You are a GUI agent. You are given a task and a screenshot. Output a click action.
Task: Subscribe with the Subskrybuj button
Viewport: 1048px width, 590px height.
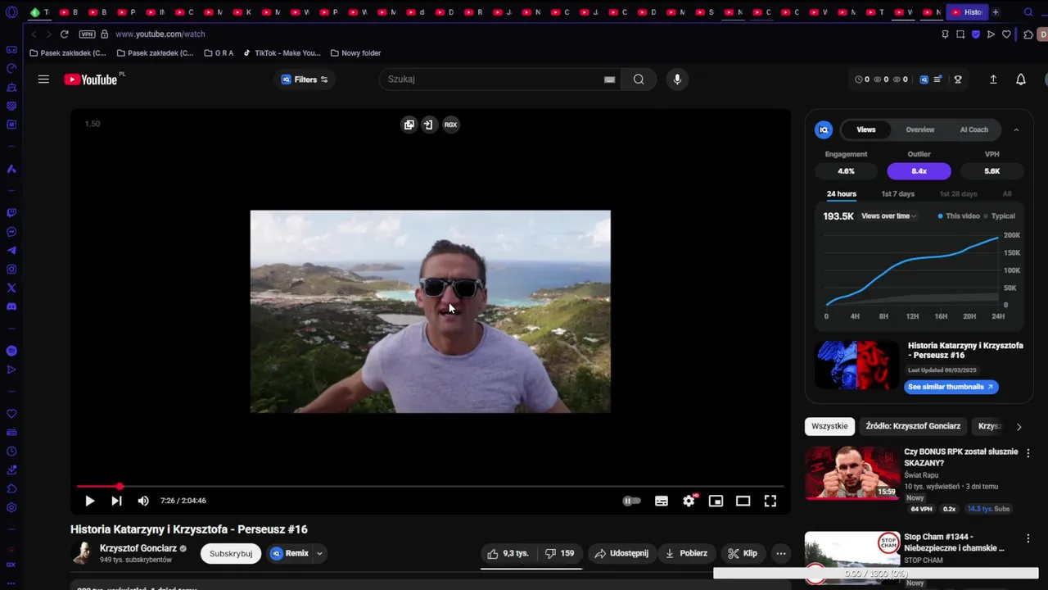pyautogui.click(x=231, y=553)
